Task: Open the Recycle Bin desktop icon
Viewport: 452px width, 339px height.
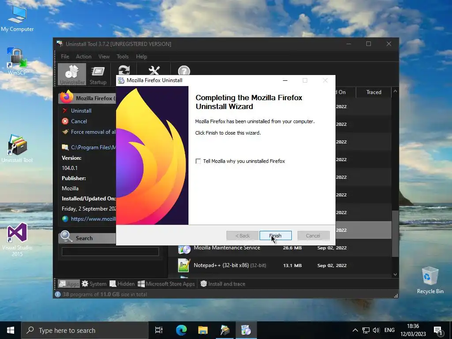Action: pyautogui.click(x=430, y=280)
